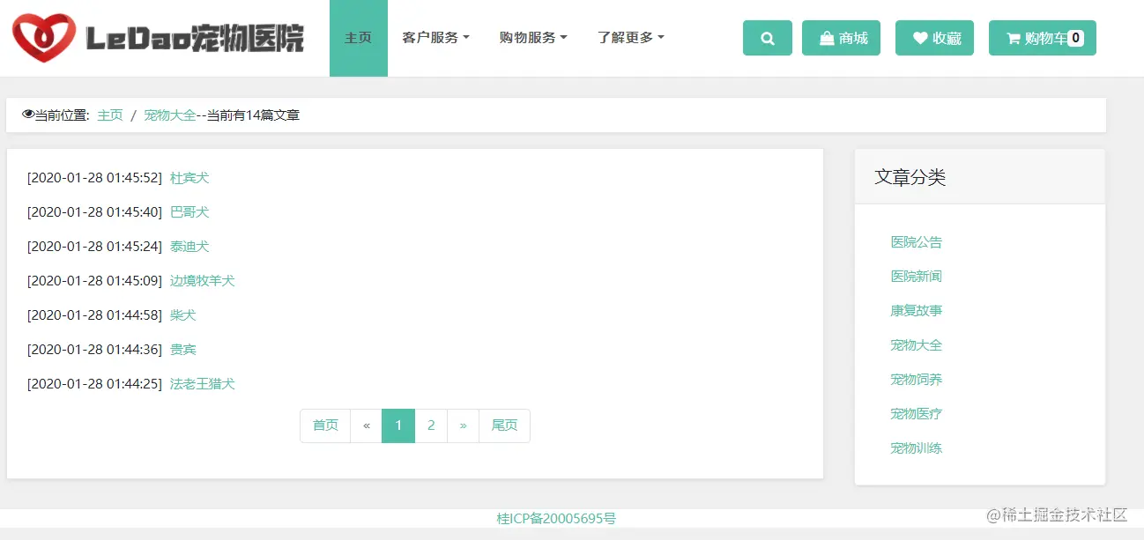Open the 贵宾 article
This screenshot has height=540, width=1144.
183,350
